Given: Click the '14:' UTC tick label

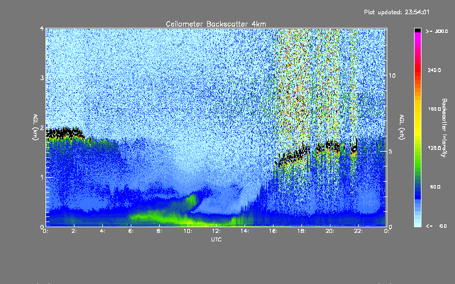Looking at the screenshot, I should (x=245, y=231).
